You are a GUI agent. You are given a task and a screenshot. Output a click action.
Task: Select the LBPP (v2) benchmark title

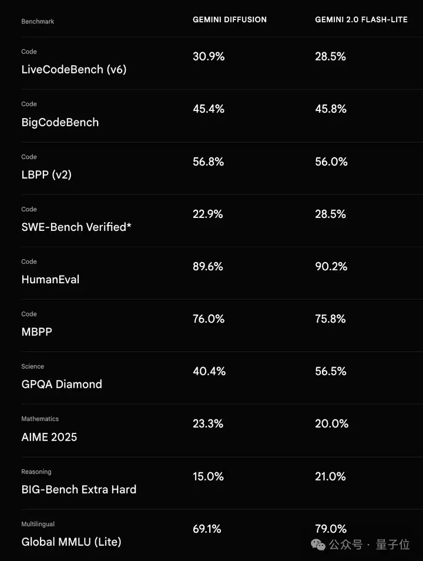point(46,174)
